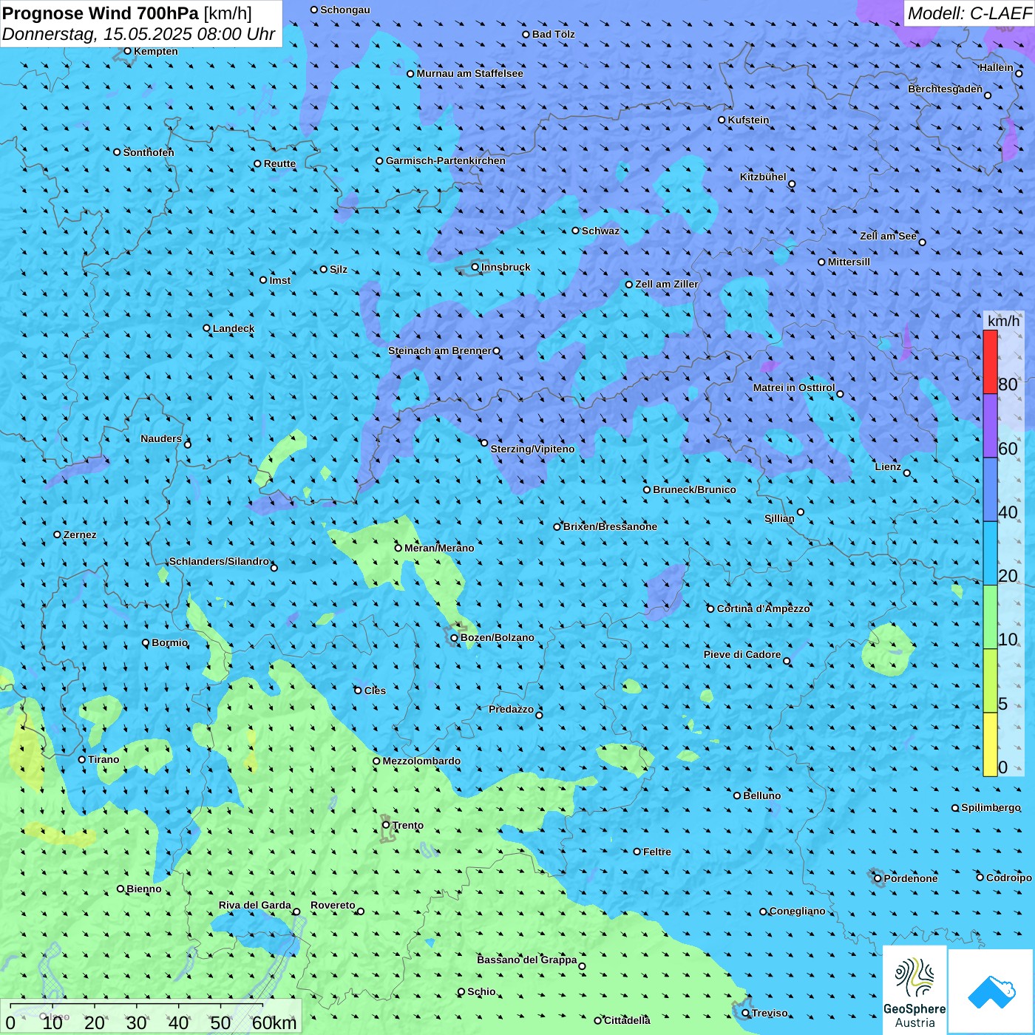Click the purple legend swatch for 60–80 km/h
The image size is (1035, 1035).
pos(990,426)
